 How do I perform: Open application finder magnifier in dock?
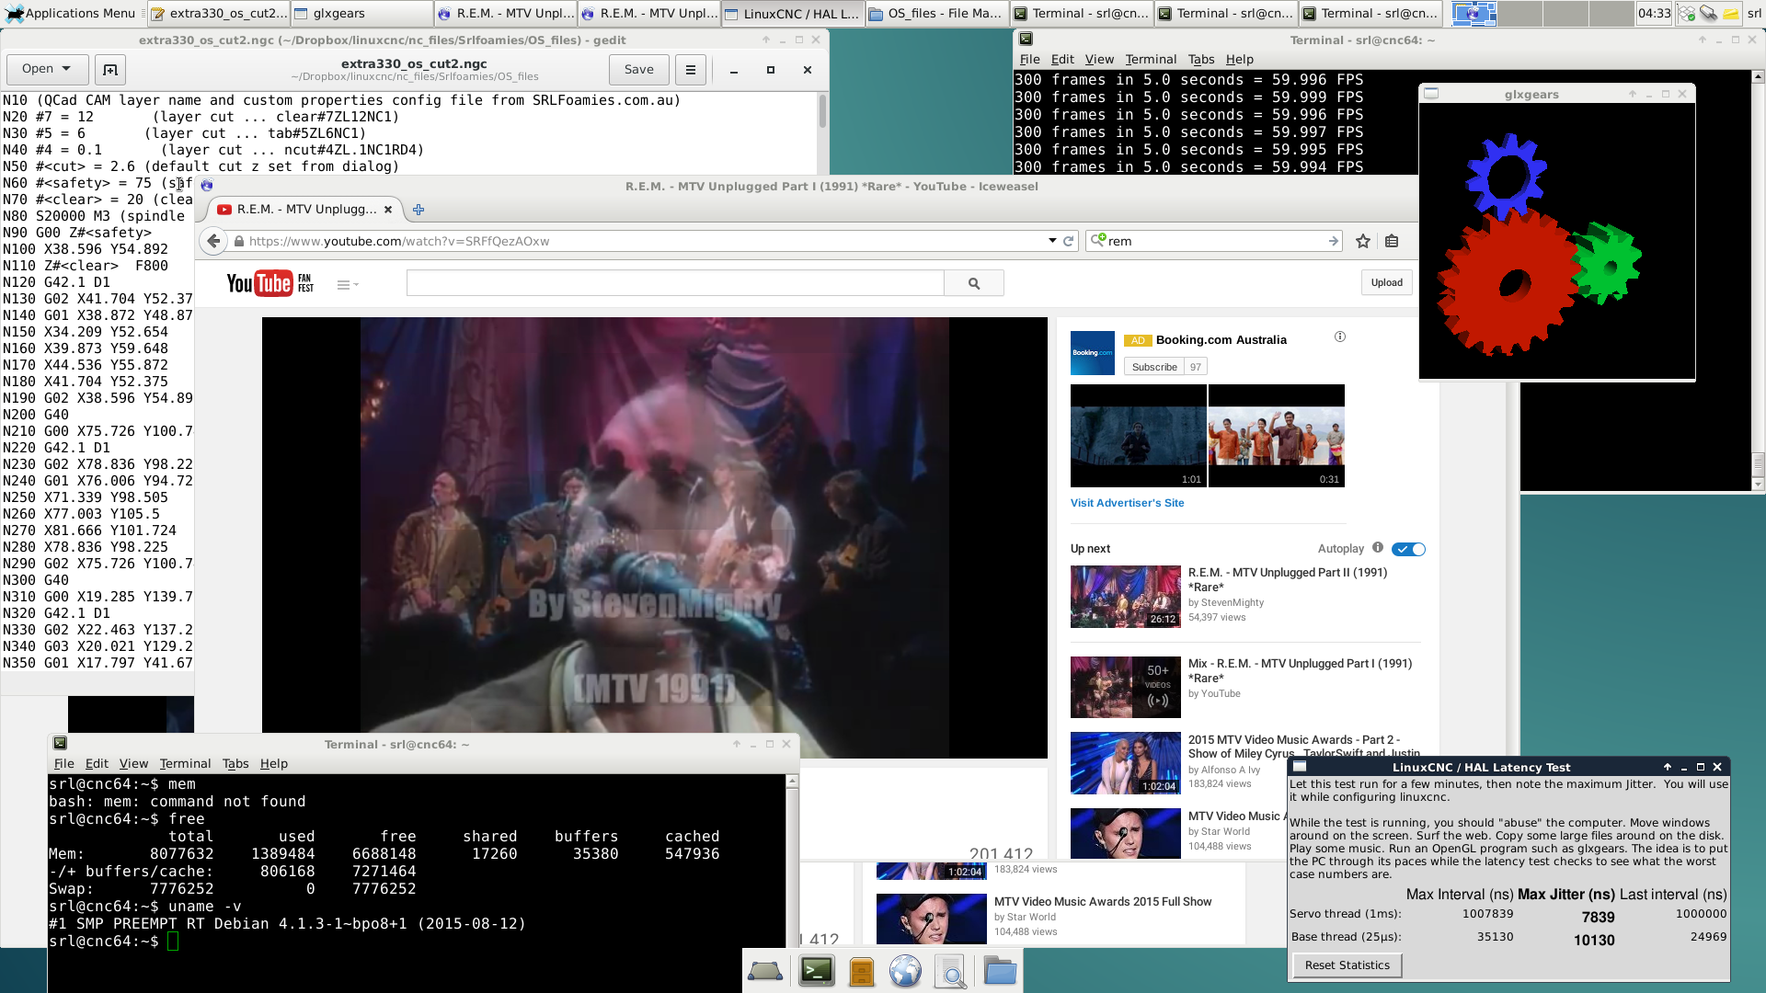coord(951,972)
